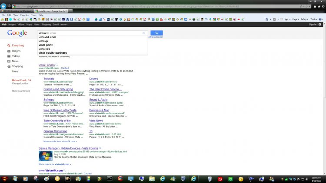The image size is (326, 183).
Task: Expand the Google 'more' dropdown
Action: pos(64,24)
